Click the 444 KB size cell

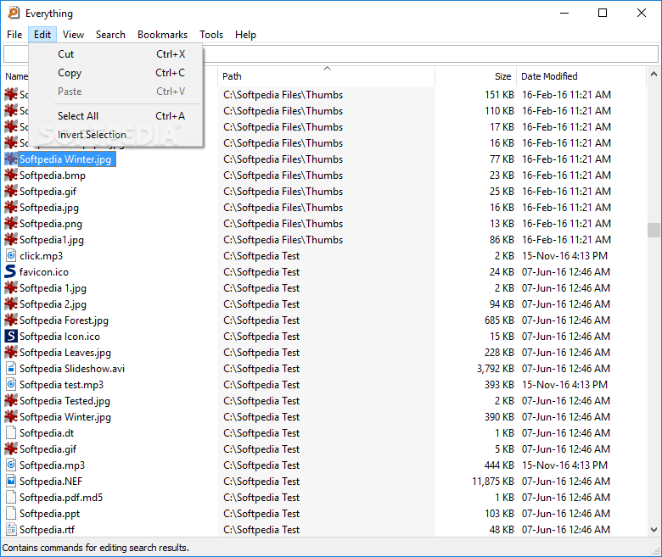pos(499,465)
